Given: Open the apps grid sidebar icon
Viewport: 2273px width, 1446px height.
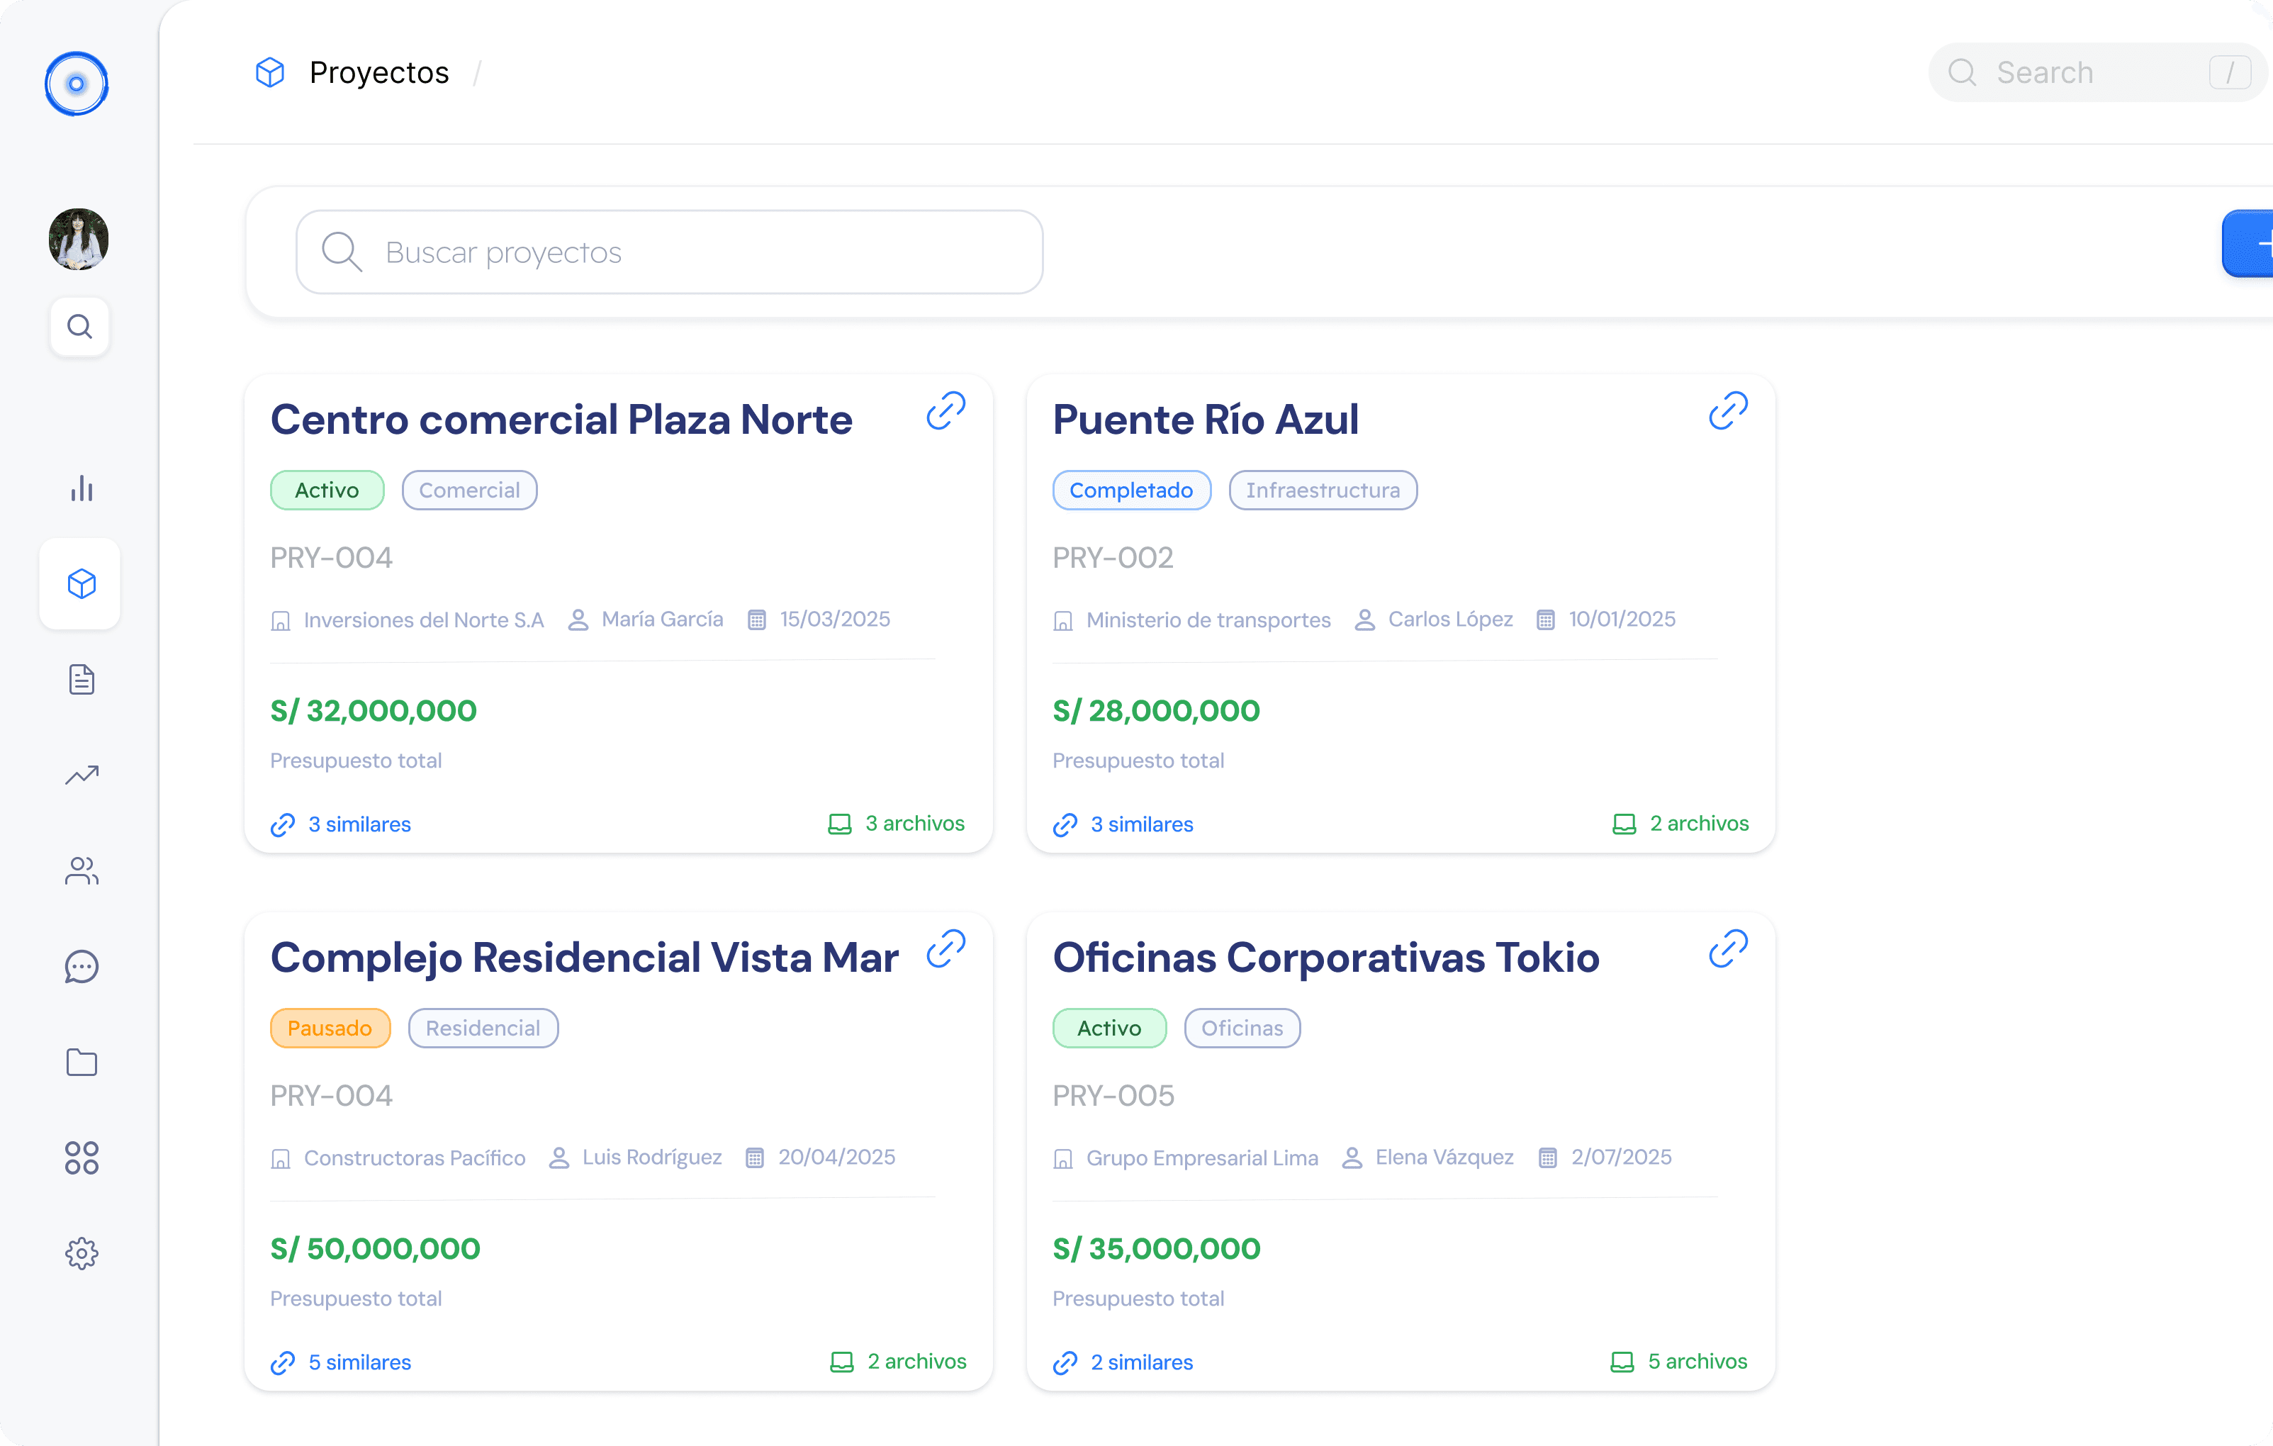Looking at the screenshot, I should coord(82,1158).
